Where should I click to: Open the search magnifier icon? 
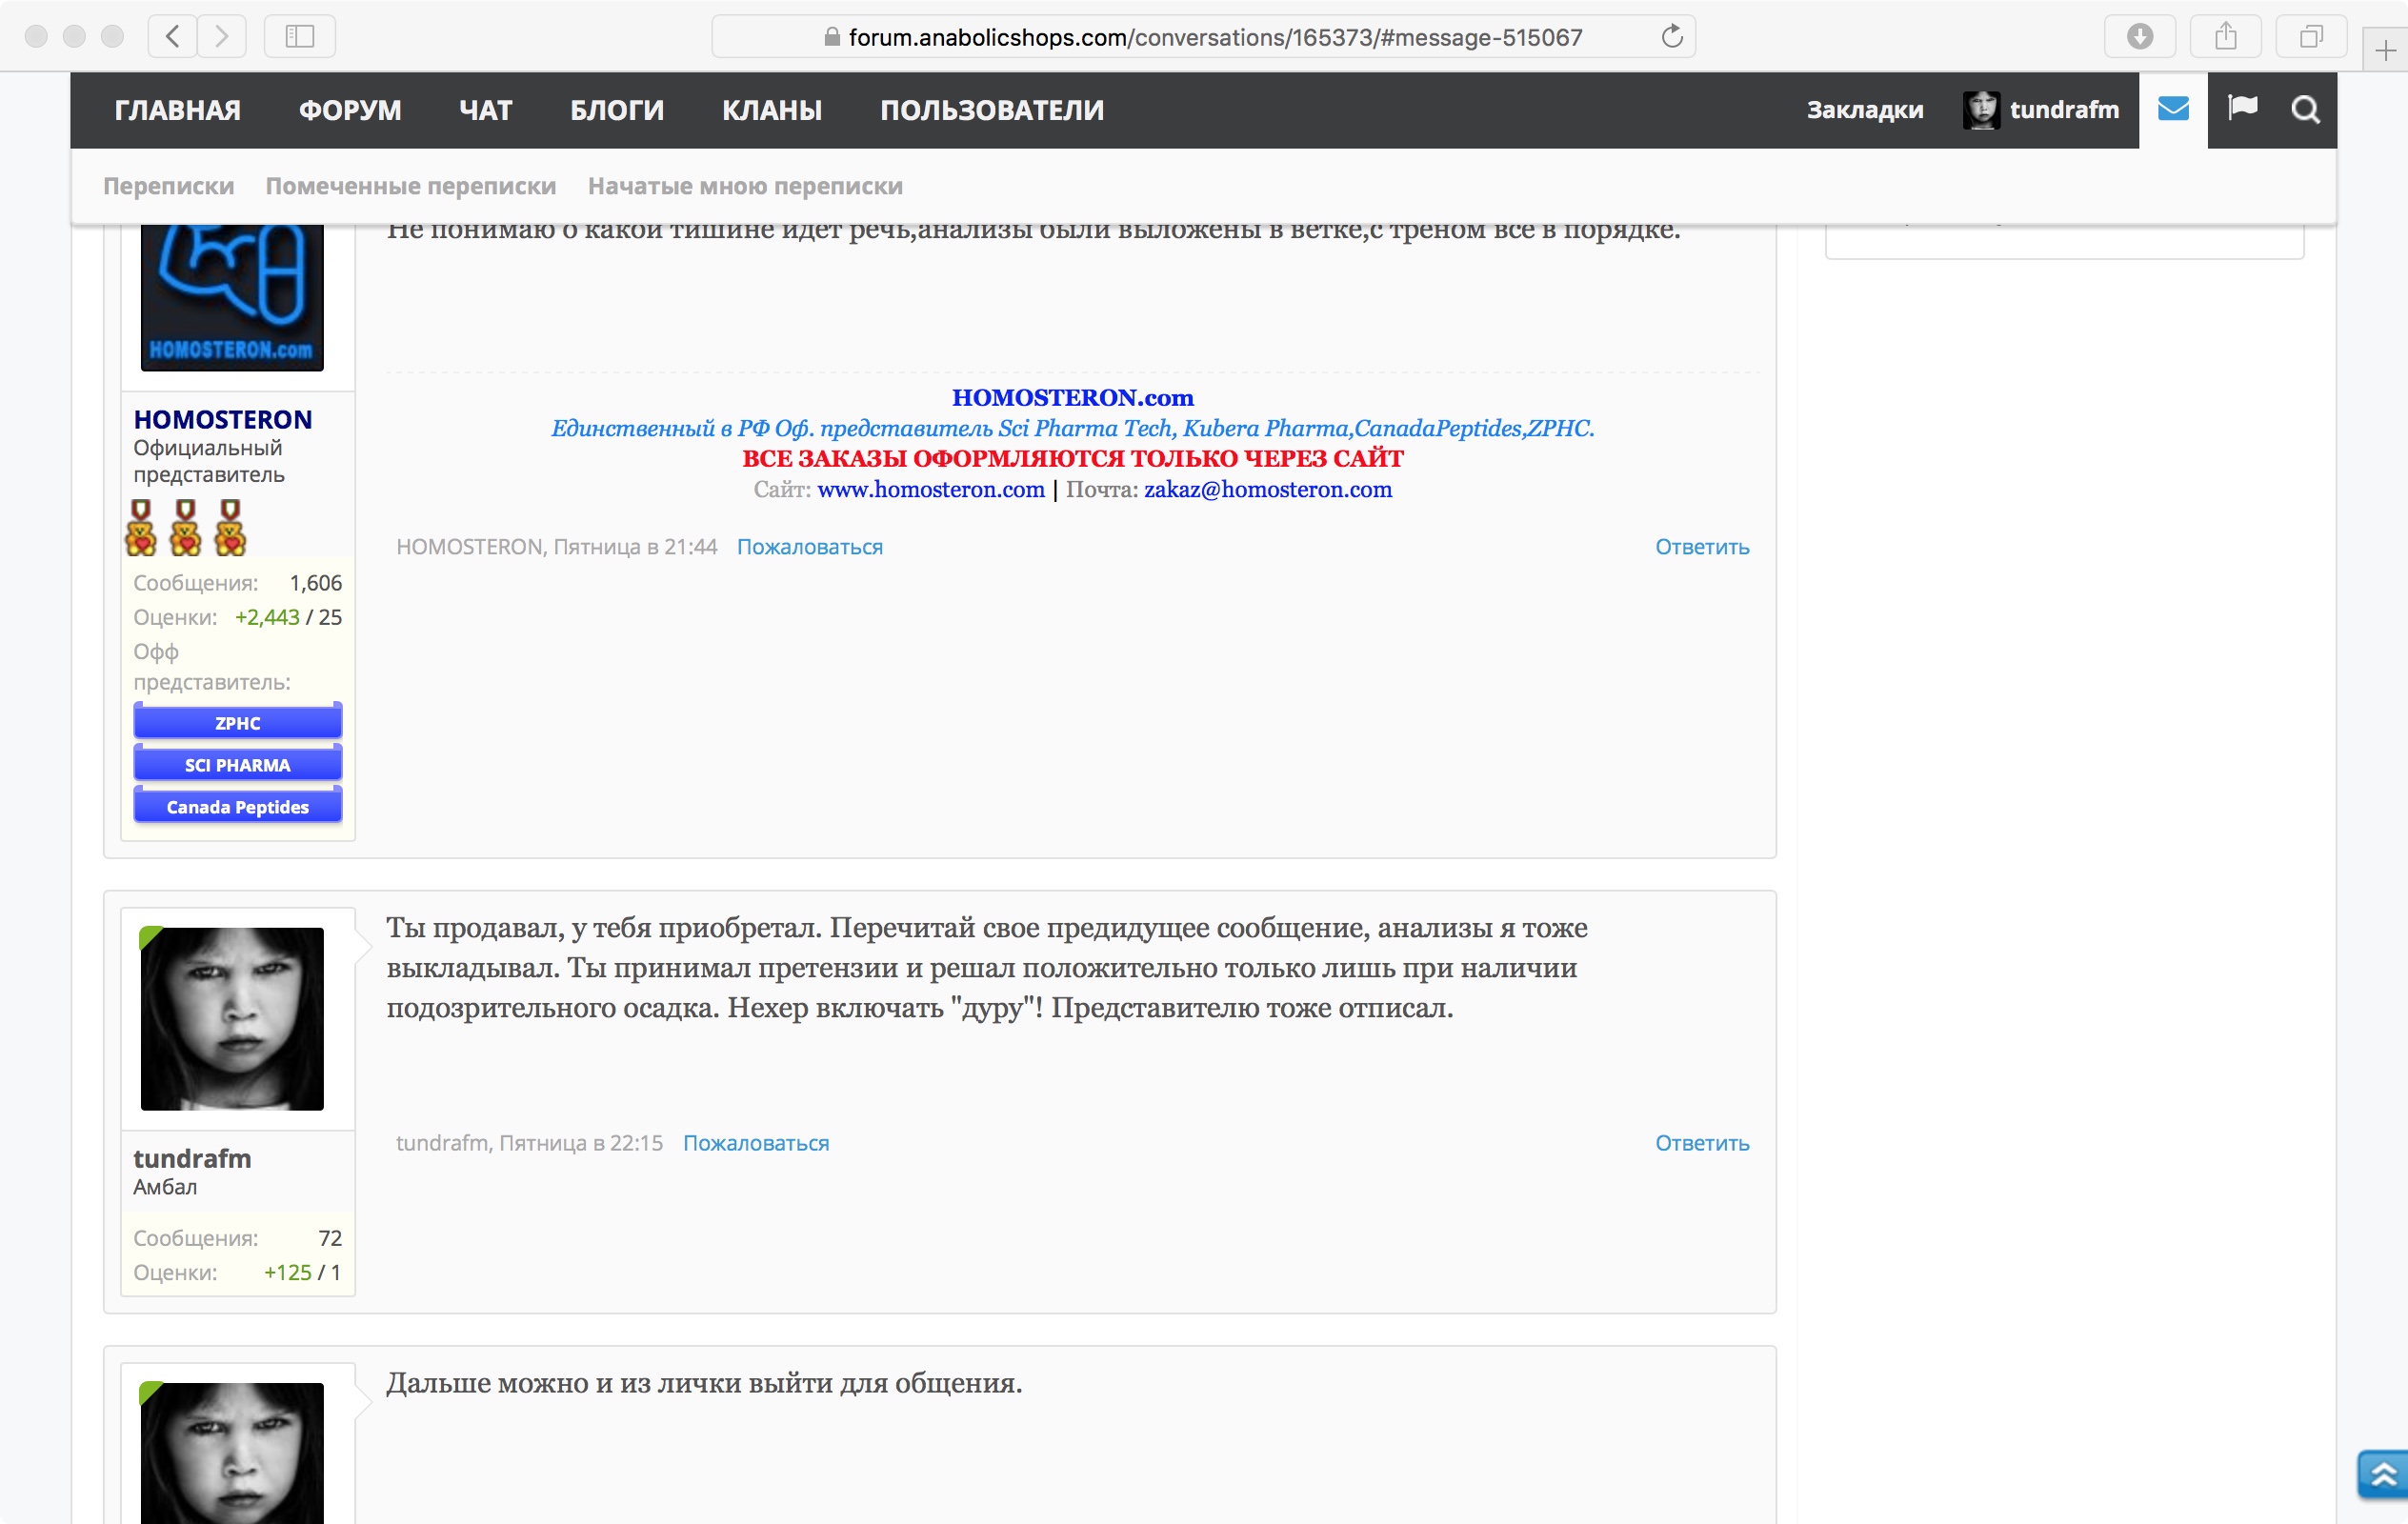click(2305, 109)
